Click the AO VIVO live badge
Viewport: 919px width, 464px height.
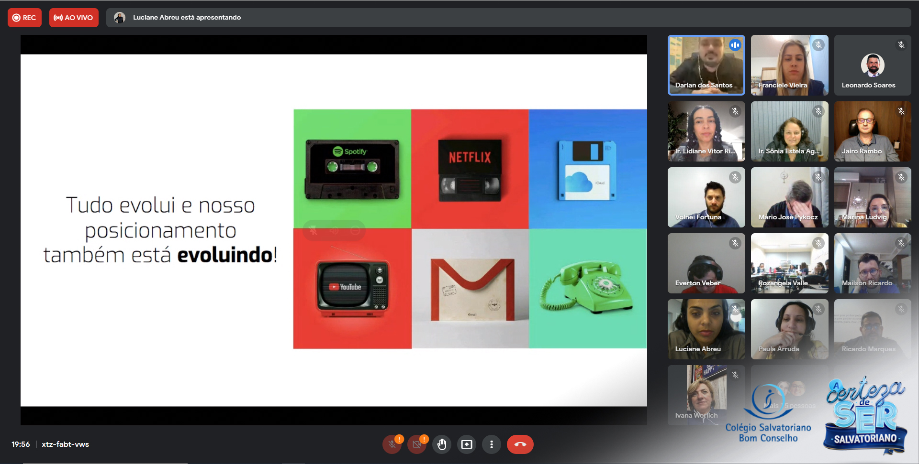coord(74,18)
